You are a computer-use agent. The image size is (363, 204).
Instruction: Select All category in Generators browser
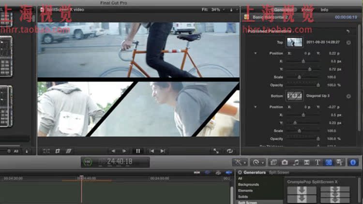click(240, 178)
